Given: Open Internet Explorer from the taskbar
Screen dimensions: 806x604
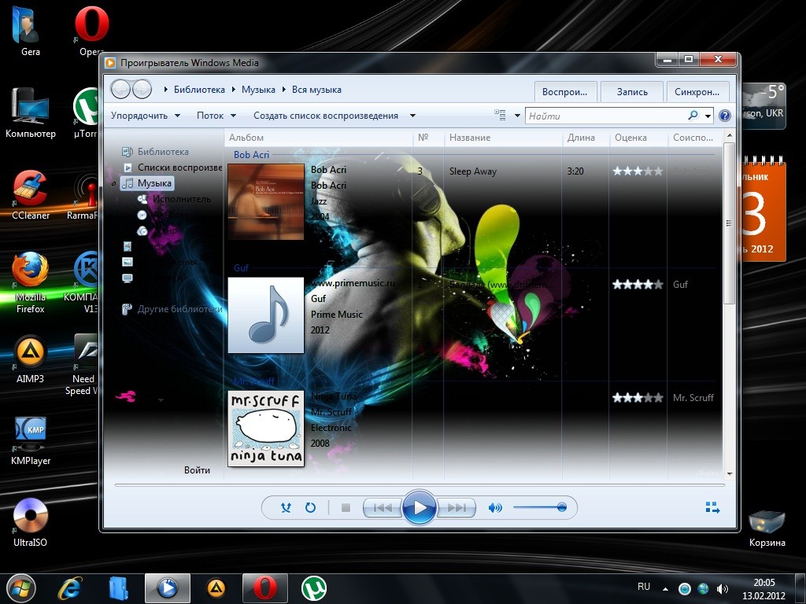Looking at the screenshot, I should point(69,588).
